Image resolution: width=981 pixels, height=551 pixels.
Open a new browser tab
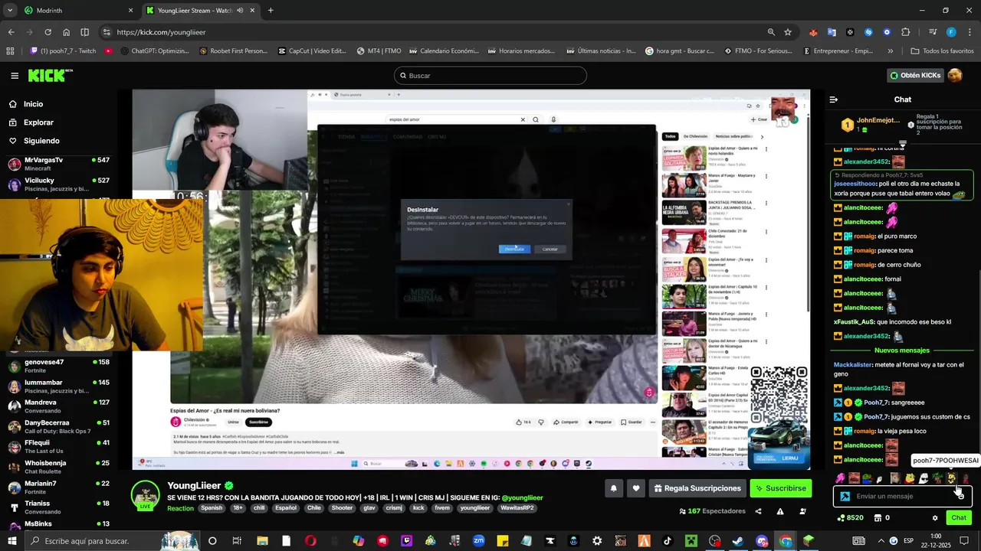(271, 11)
